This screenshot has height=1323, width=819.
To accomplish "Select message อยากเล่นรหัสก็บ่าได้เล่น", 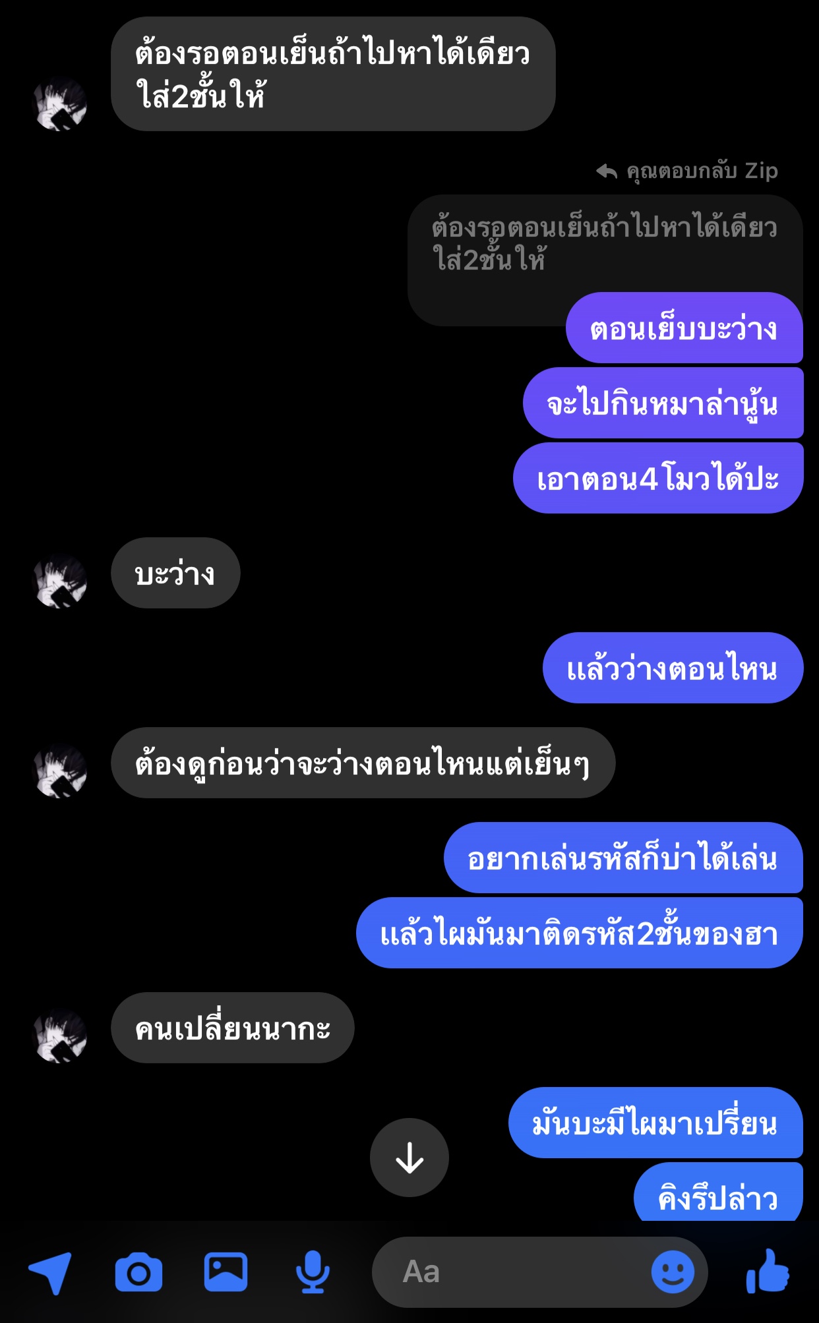I will pos(623,858).
